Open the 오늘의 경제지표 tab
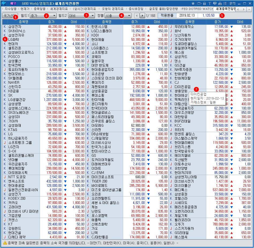Screen dimensions: 254x248 (x=113, y=9)
